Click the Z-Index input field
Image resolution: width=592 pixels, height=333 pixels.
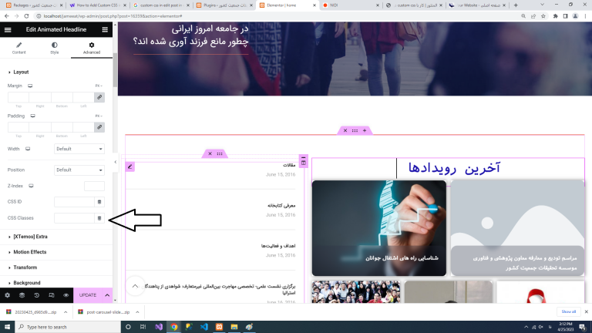tap(94, 186)
